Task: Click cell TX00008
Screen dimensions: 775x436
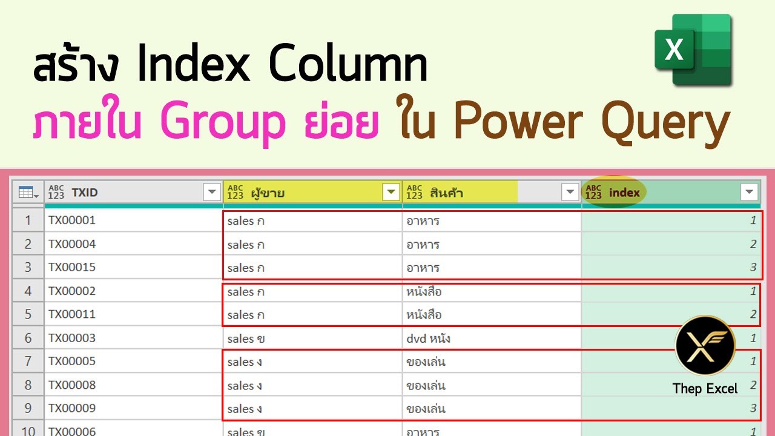Action: point(133,385)
